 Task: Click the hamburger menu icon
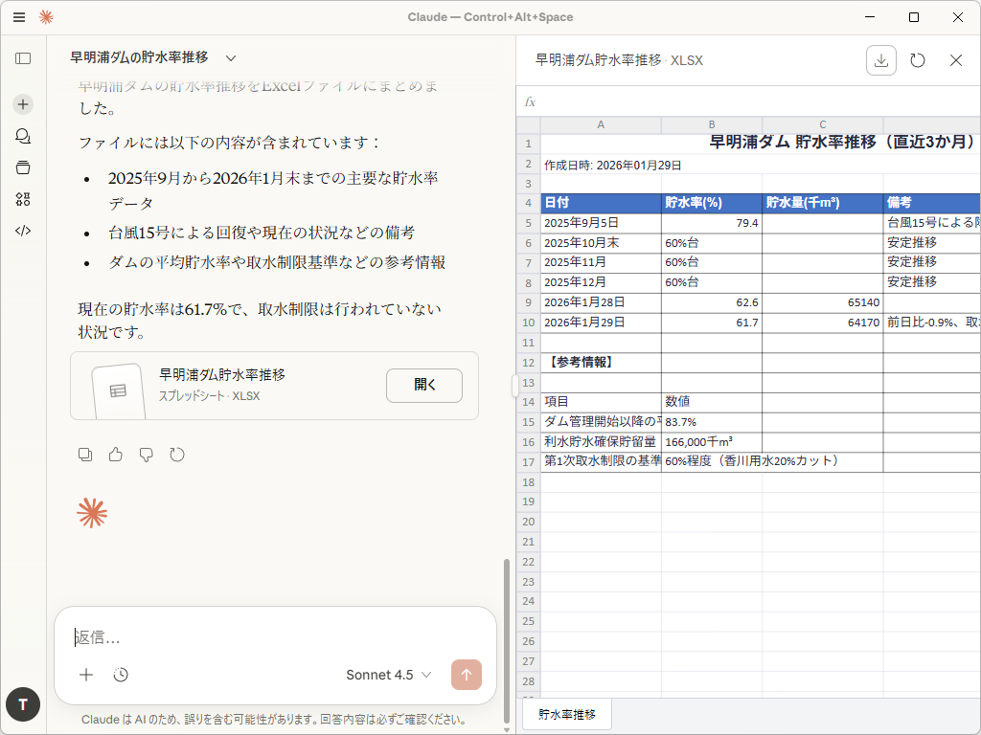coord(18,16)
